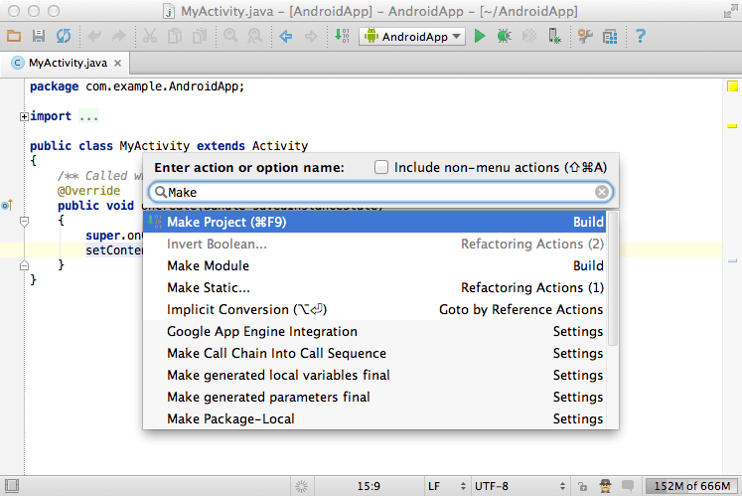Open the inspector hat highlighting icon
Screen dimensions: 742x496
tap(605, 486)
